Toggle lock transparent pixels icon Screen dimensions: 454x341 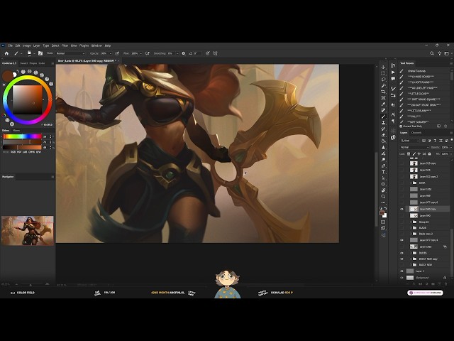pos(409,154)
